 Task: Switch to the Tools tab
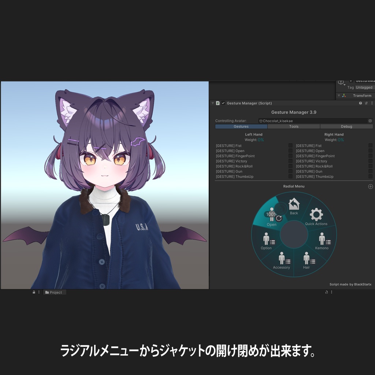[x=293, y=126]
